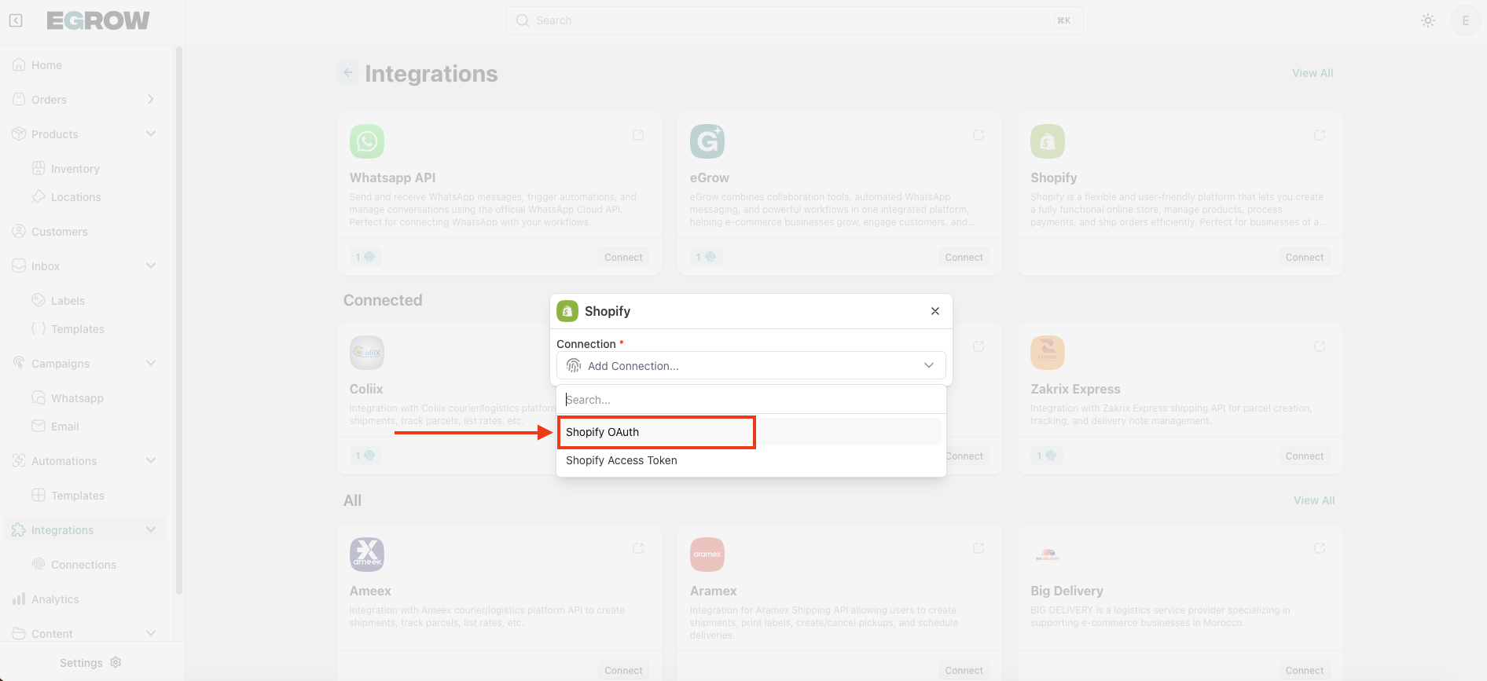Click the Ameex card logo
This screenshot has width=1487, height=681.
pos(367,555)
